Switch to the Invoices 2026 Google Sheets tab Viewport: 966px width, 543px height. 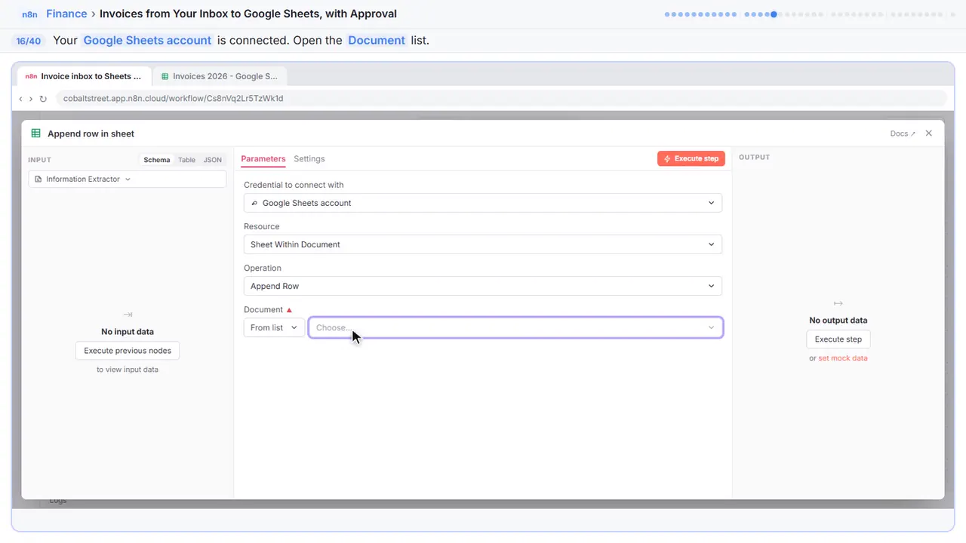pos(220,76)
